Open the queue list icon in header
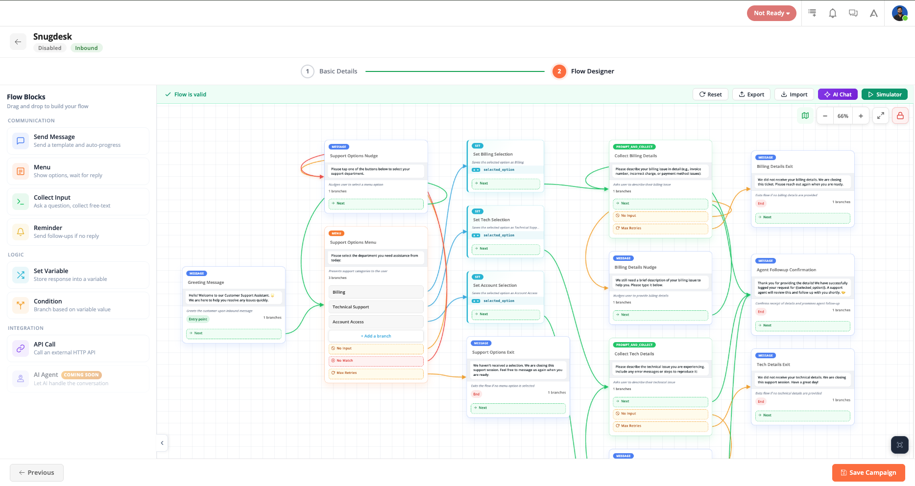 click(x=812, y=13)
